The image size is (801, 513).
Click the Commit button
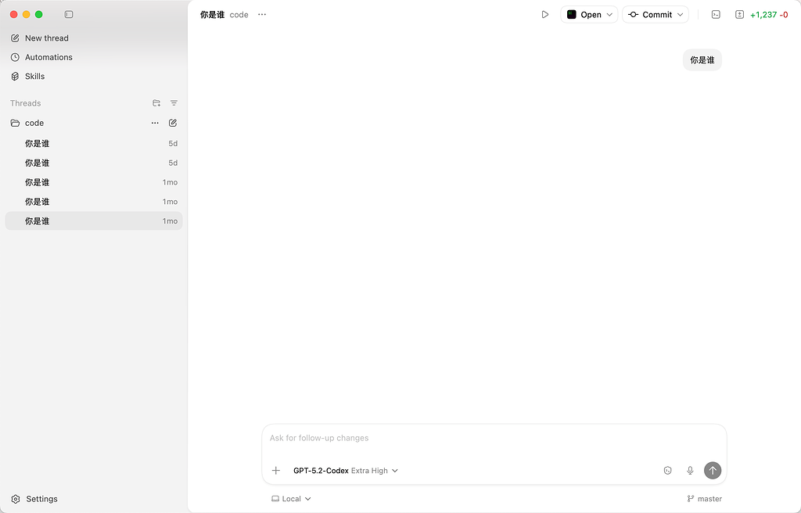pos(650,15)
